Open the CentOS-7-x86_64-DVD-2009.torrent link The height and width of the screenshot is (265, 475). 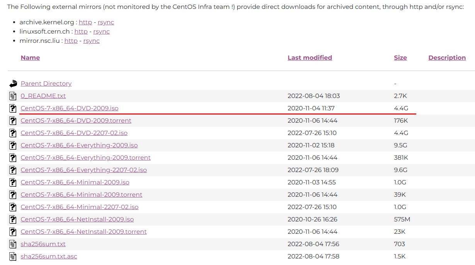[76, 120]
